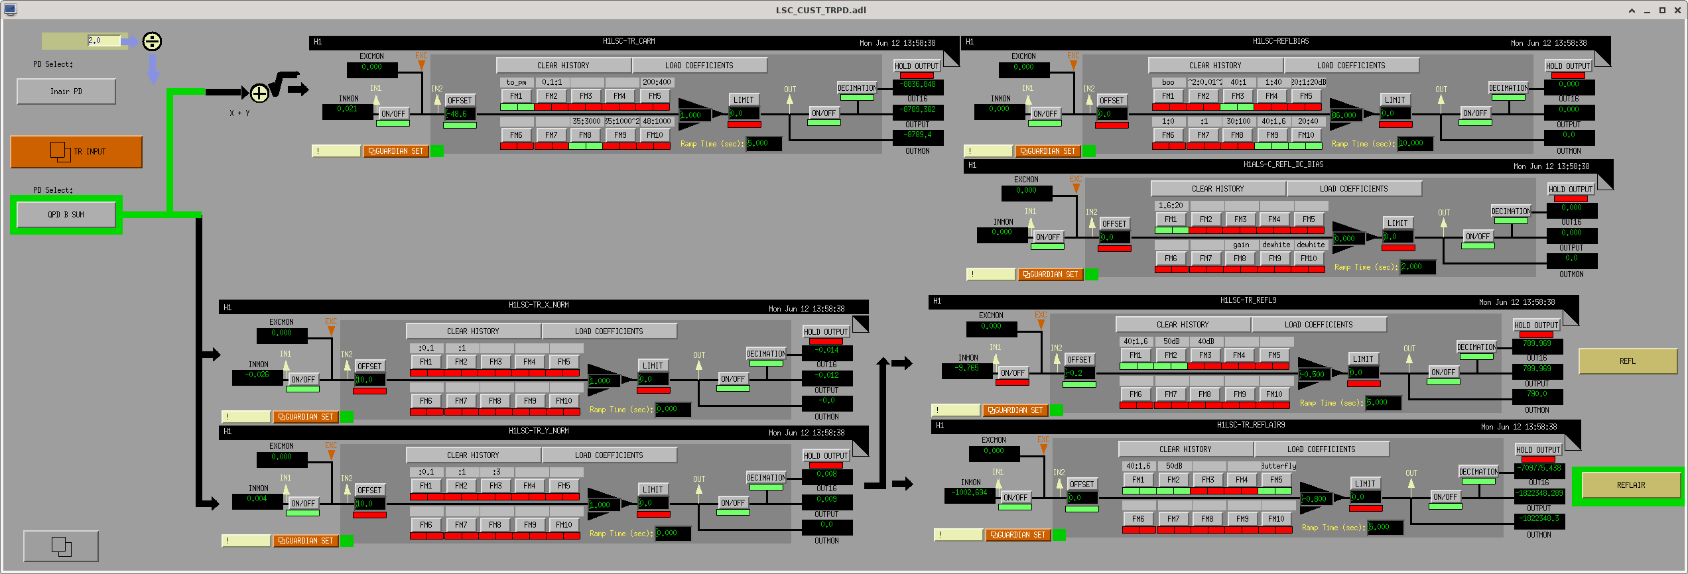Viewport: 1688px width, 574px height.
Task: Click the 2.0 value field at top left
Action: pyautogui.click(x=103, y=41)
